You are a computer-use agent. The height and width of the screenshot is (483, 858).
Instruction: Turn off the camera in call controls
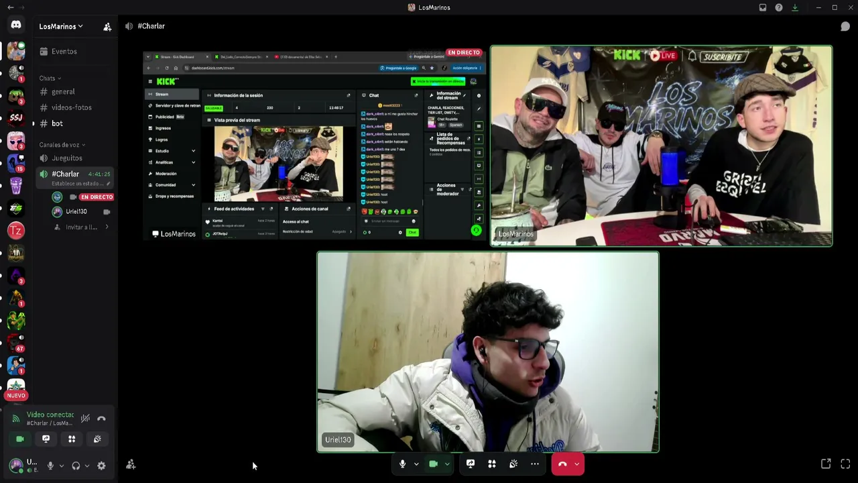433,464
